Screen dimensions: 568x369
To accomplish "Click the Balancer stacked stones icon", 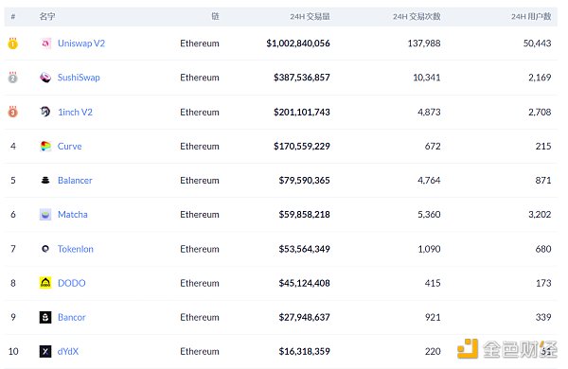I will click(45, 181).
